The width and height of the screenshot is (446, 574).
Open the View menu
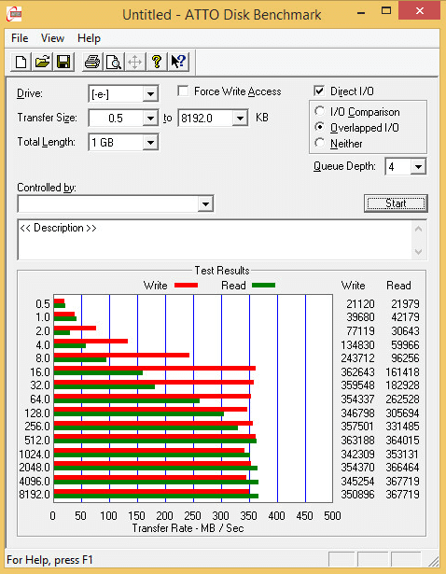52,38
